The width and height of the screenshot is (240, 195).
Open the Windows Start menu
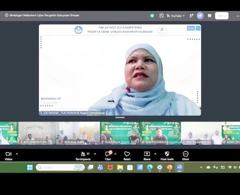coord(30,168)
